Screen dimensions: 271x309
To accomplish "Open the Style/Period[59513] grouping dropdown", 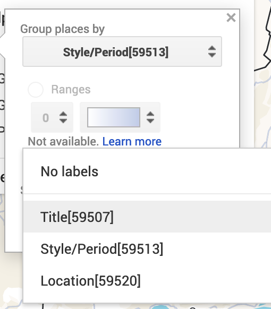I will tap(122, 51).
